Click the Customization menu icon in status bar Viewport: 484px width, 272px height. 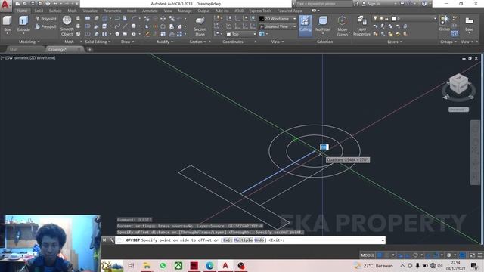pyautogui.click(x=480, y=255)
